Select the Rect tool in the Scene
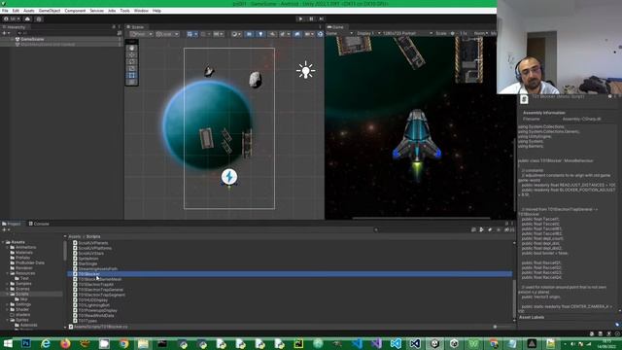This screenshot has width=622, height=350. [132, 75]
